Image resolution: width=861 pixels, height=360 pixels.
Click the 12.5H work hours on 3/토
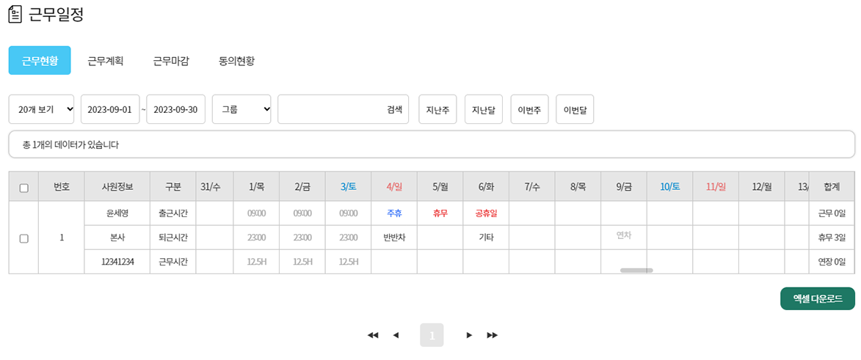(x=348, y=262)
